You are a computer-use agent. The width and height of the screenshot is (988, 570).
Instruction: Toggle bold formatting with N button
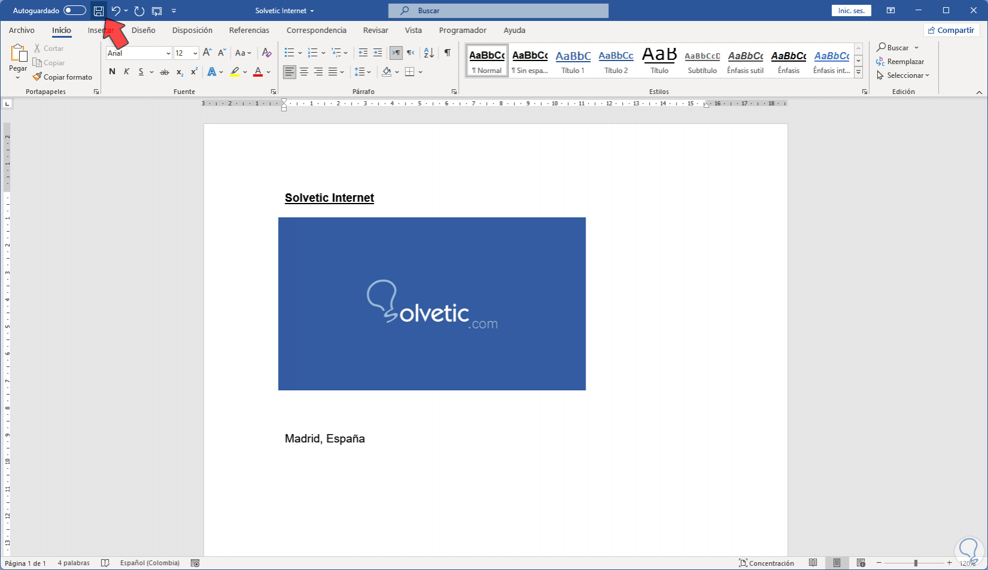click(112, 72)
